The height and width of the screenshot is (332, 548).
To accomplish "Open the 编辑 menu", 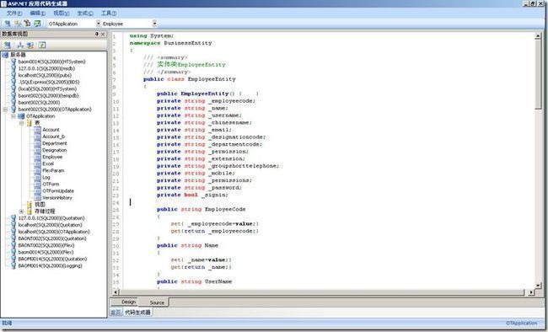I will [x=38, y=13].
